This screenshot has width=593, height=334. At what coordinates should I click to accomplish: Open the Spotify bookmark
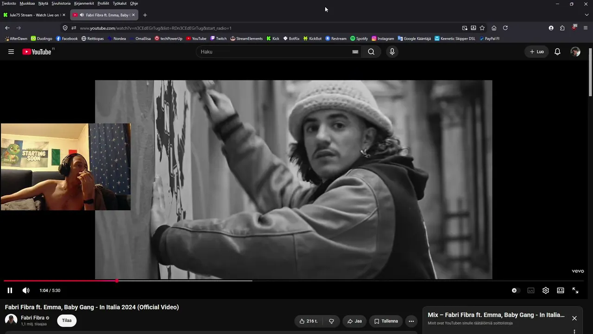[359, 39]
